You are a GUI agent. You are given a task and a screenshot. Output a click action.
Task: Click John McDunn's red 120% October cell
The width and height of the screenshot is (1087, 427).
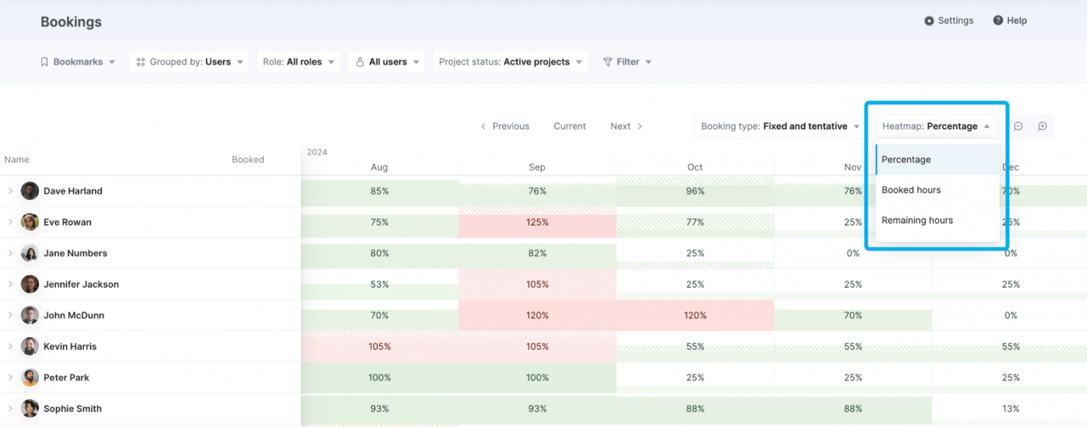[695, 315]
